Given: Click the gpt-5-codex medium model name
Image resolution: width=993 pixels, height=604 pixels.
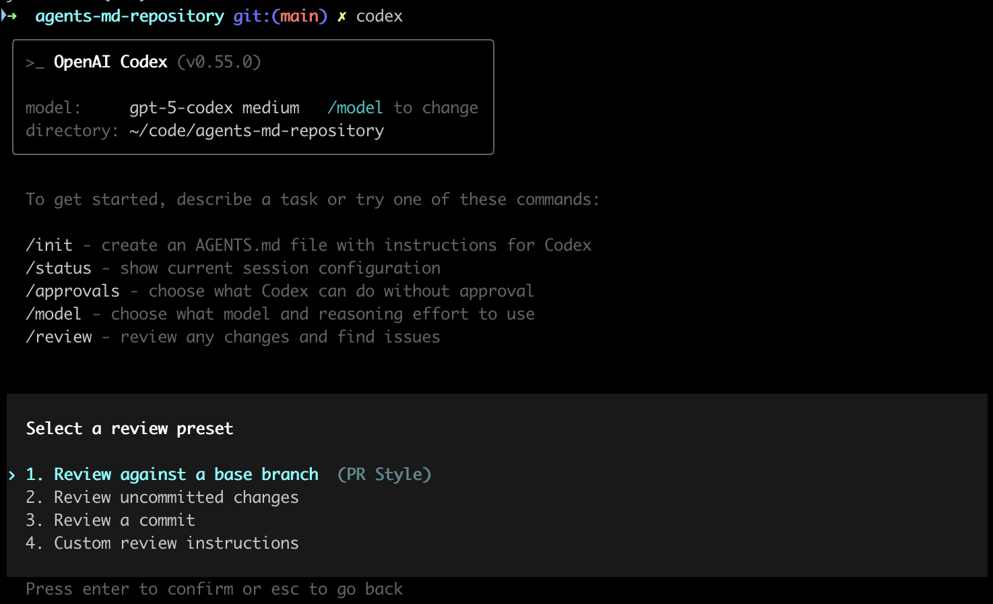Looking at the screenshot, I should 214,108.
